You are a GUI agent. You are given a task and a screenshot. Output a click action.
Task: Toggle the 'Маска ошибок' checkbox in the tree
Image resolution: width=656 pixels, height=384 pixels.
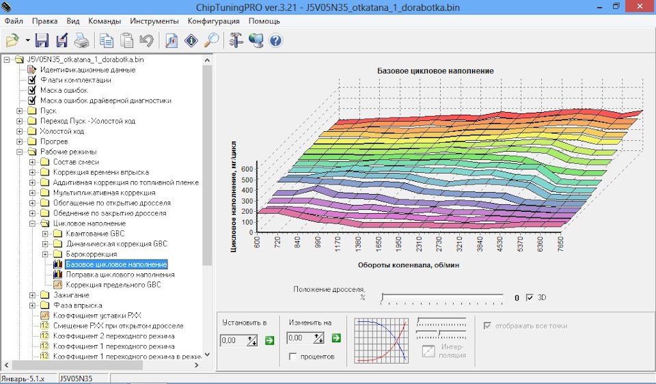[31, 90]
